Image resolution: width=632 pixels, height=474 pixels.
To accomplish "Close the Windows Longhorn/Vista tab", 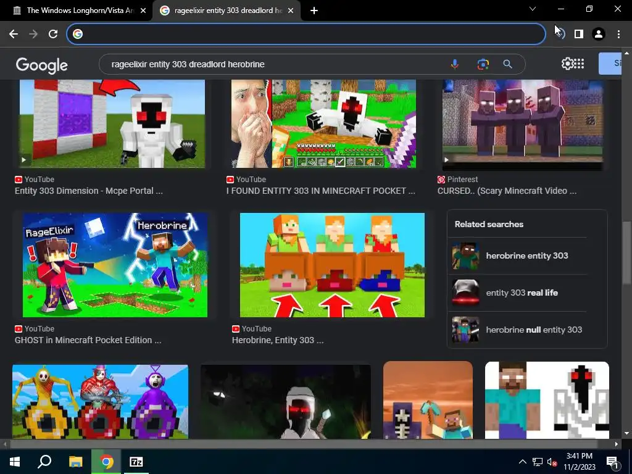I will point(143,10).
